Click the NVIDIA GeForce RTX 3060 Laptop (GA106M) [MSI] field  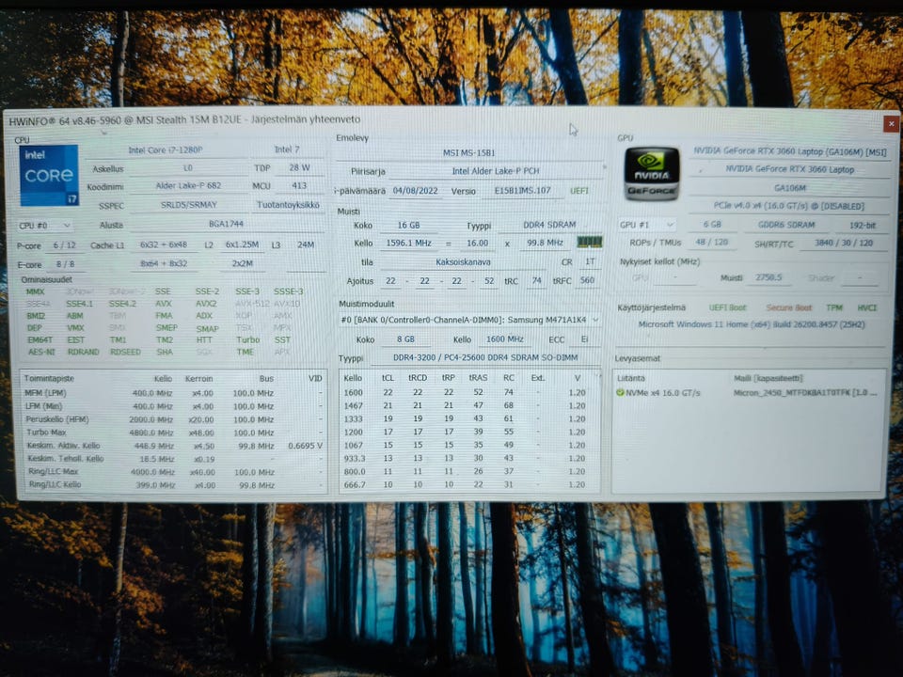coord(789,151)
